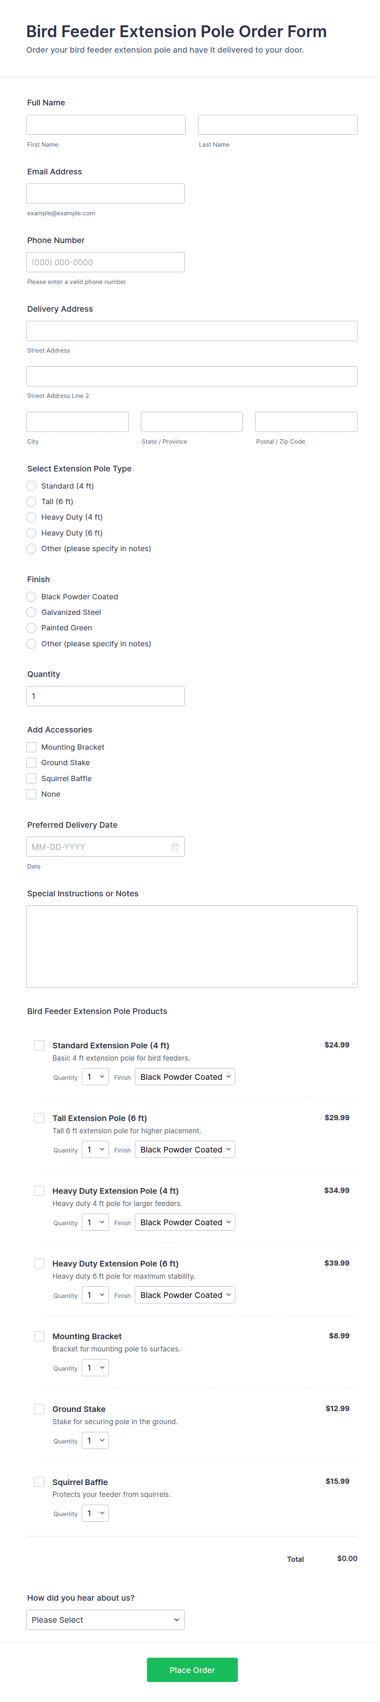Open the calendar picker icon
This screenshot has height=1702, width=380.
[175, 847]
